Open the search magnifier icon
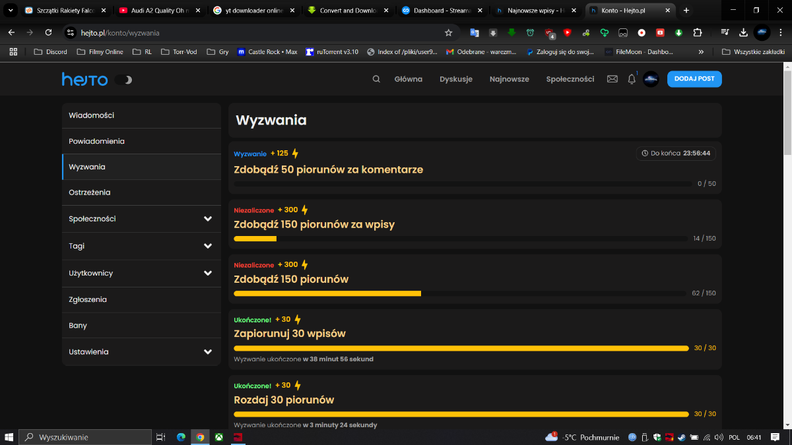The width and height of the screenshot is (792, 445). pos(376,79)
